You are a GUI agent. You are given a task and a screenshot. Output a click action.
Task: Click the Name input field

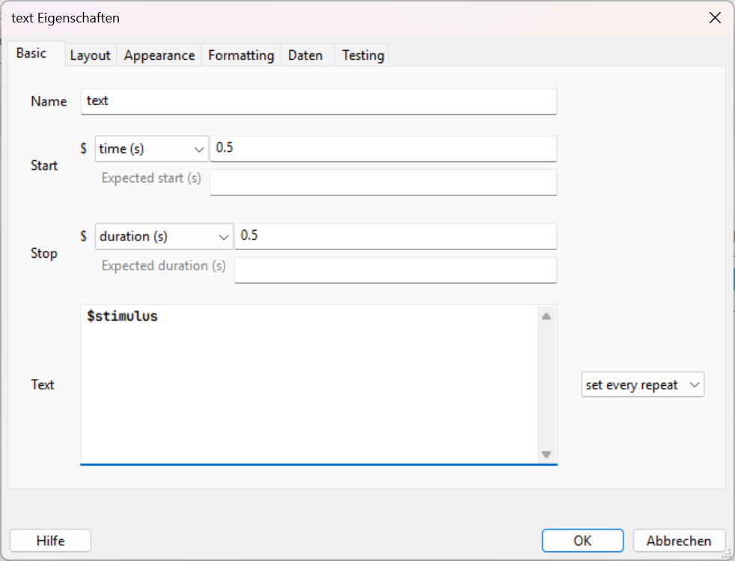[x=318, y=101]
